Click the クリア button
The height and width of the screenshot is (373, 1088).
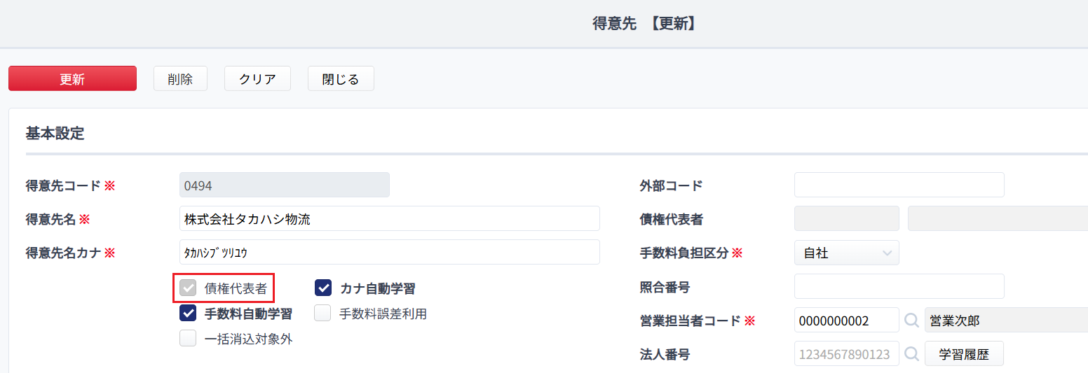coord(257,79)
